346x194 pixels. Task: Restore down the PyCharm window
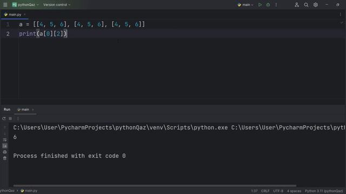pyautogui.click(x=337, y=5)
